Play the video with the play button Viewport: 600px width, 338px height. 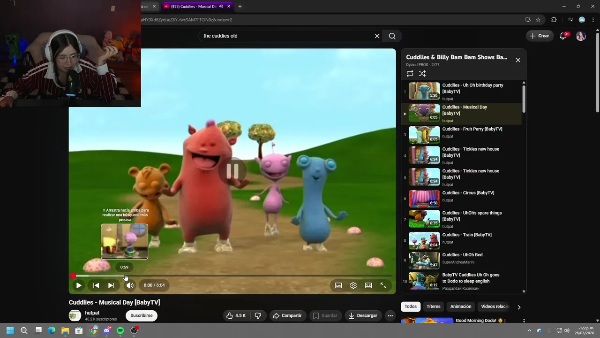click(x=79, y=285)
